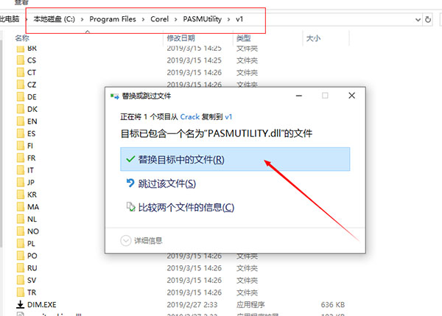Expand chevron after Corel breadcrumb
This screenshot has width=442, height=316.
tap(175, 19)
